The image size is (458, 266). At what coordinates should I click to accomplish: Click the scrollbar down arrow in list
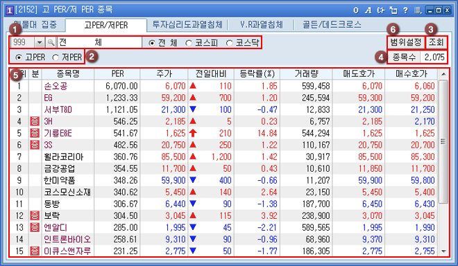click(443, 251)
